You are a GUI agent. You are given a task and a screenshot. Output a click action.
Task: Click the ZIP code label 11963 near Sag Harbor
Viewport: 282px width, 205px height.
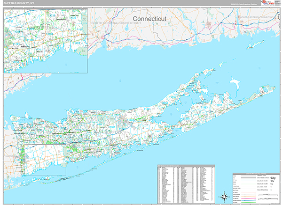[204, 108]
